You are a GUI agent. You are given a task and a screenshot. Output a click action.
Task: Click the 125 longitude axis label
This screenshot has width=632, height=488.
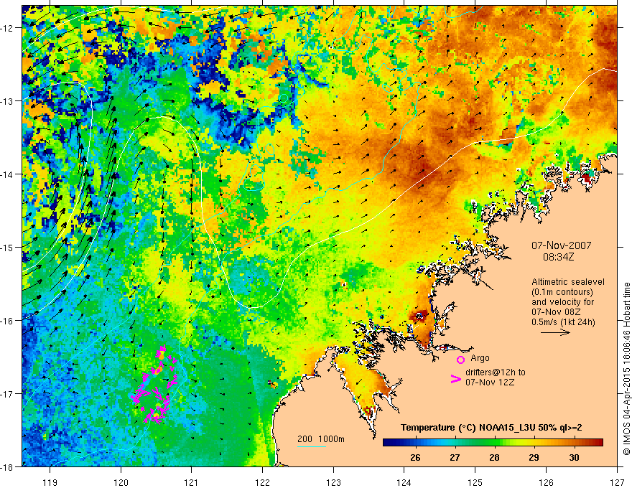(x=475, y=482)
